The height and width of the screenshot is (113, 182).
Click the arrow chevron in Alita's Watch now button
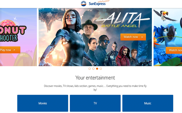pos(142,37)
